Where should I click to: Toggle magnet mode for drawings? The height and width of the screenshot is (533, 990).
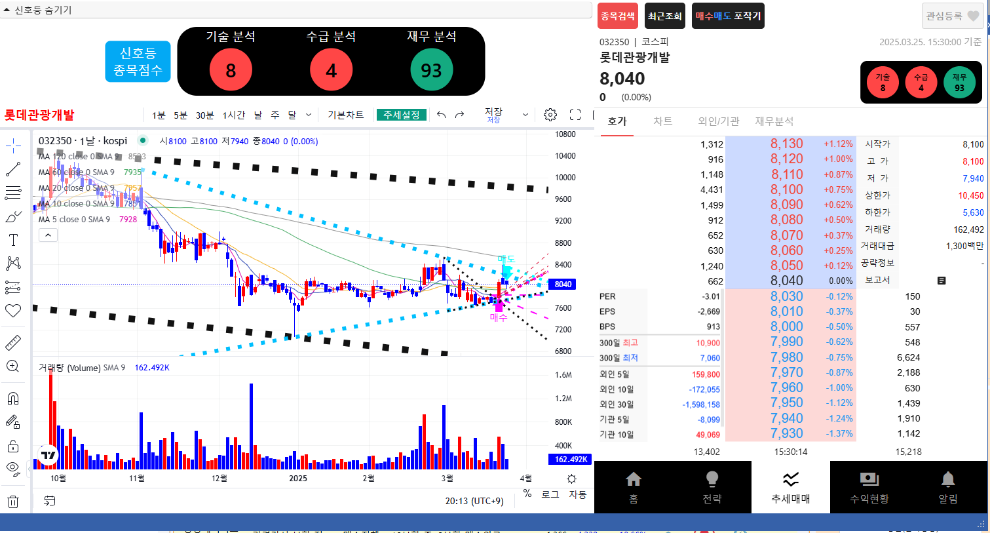click(x=13, y=399)
